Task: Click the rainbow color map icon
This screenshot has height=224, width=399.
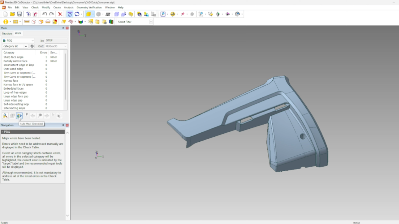Action: coord(81,22)
